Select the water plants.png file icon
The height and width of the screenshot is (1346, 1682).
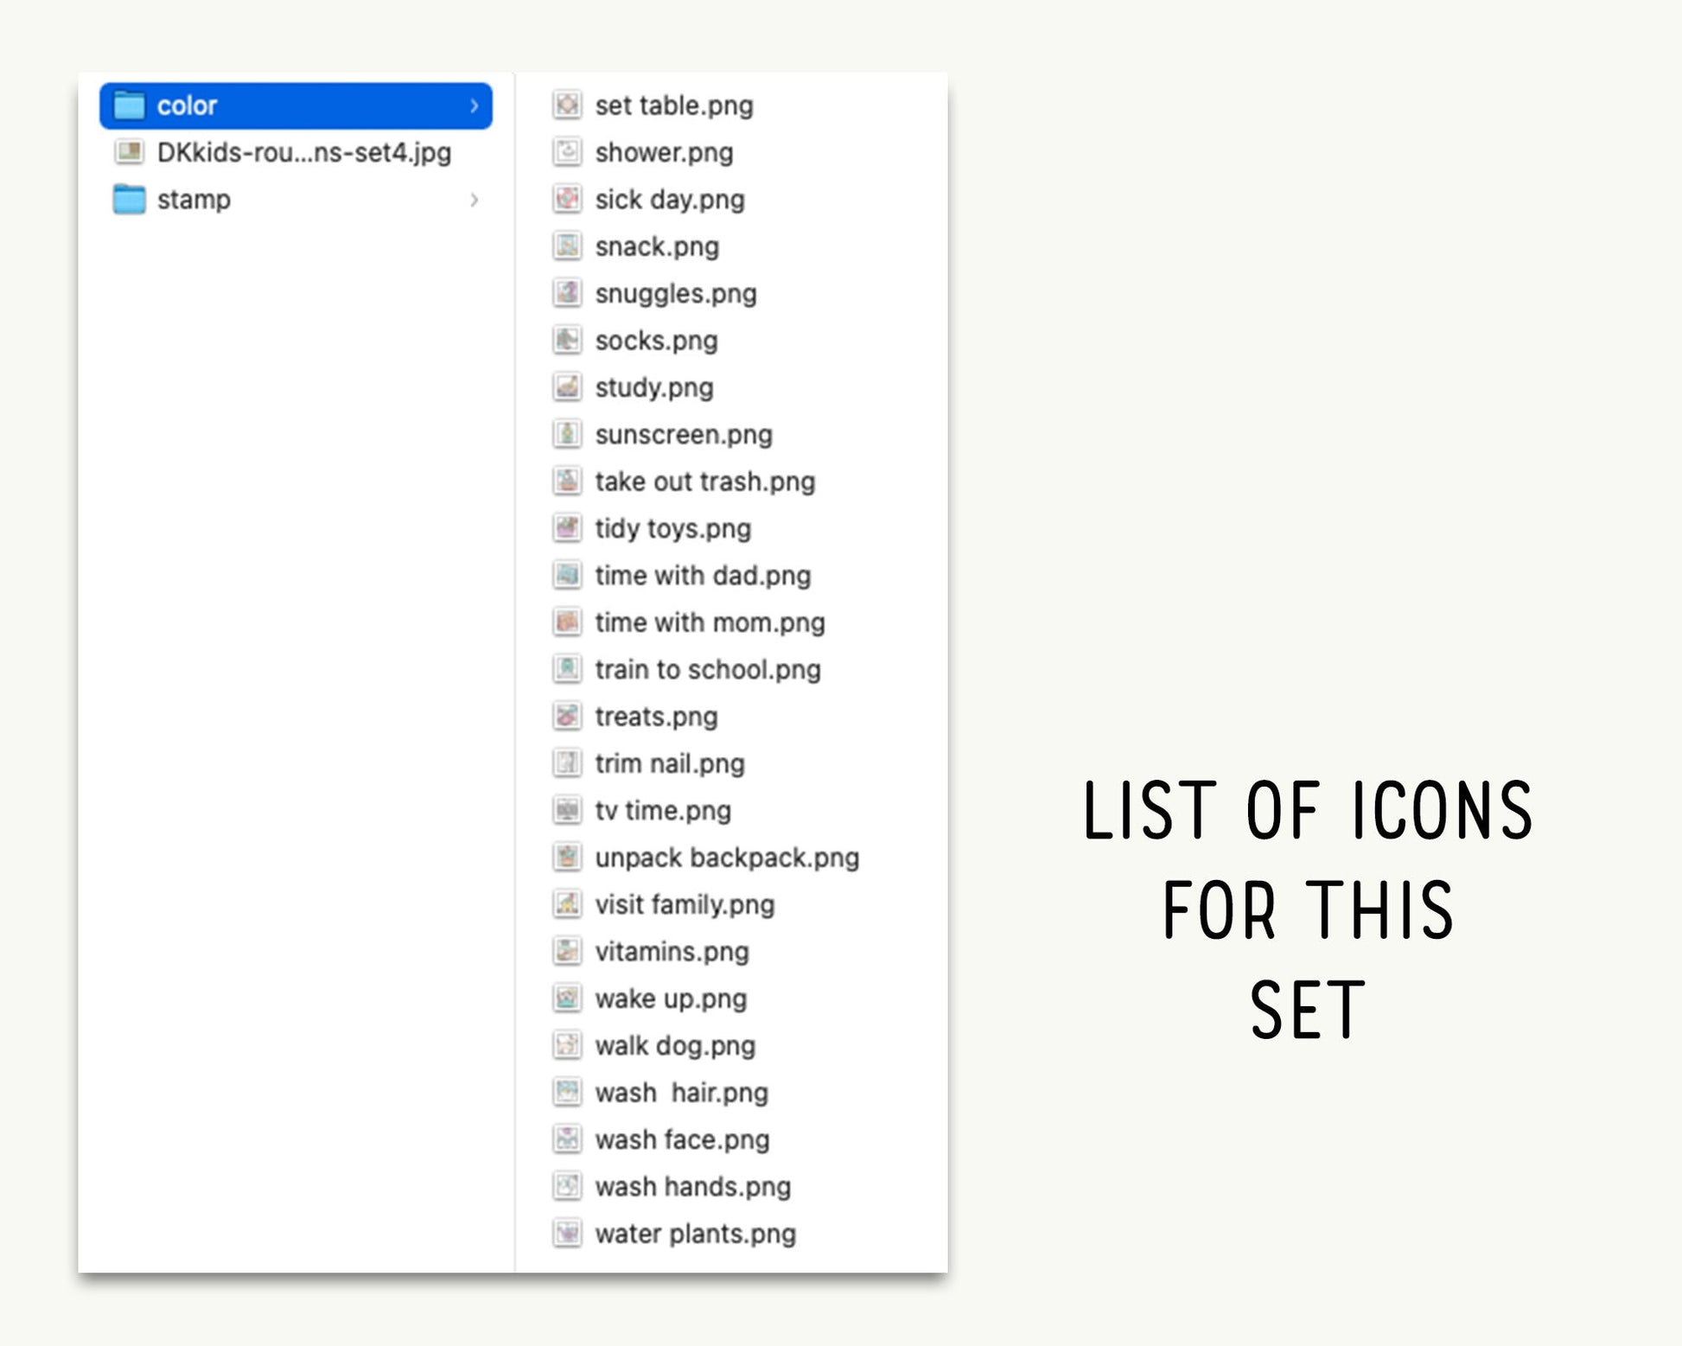pos(567,1234)
